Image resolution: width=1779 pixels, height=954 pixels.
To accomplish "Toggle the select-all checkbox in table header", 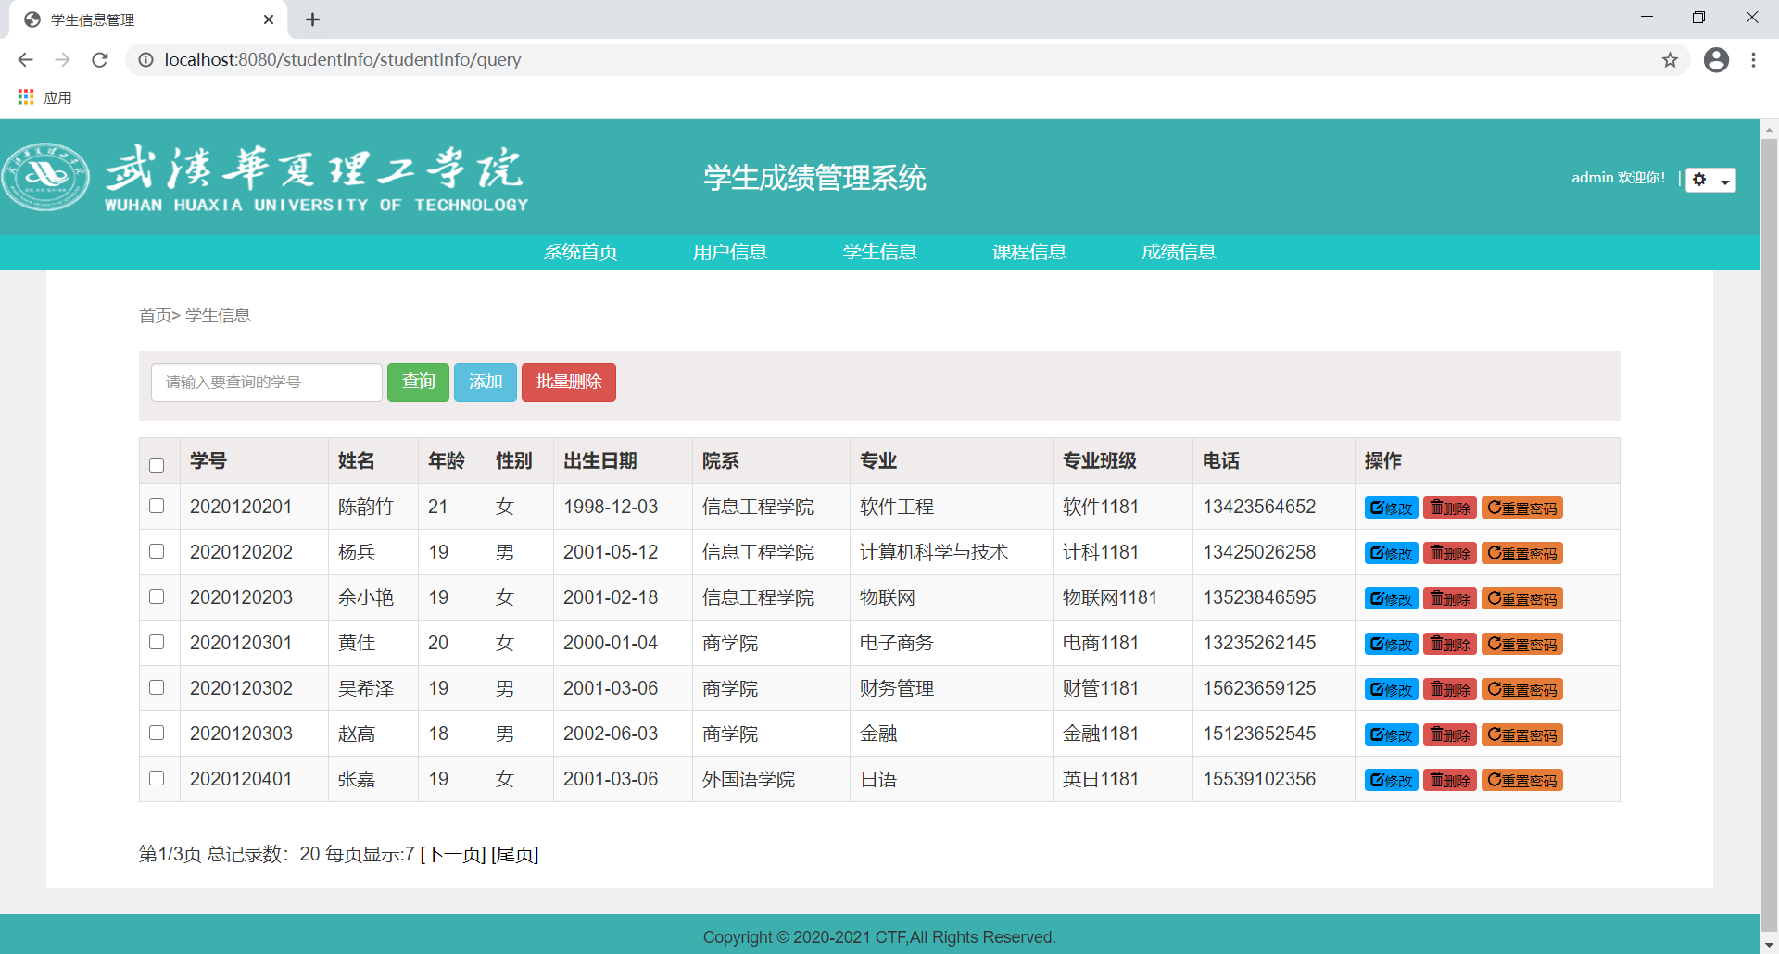I will point(157,465).
